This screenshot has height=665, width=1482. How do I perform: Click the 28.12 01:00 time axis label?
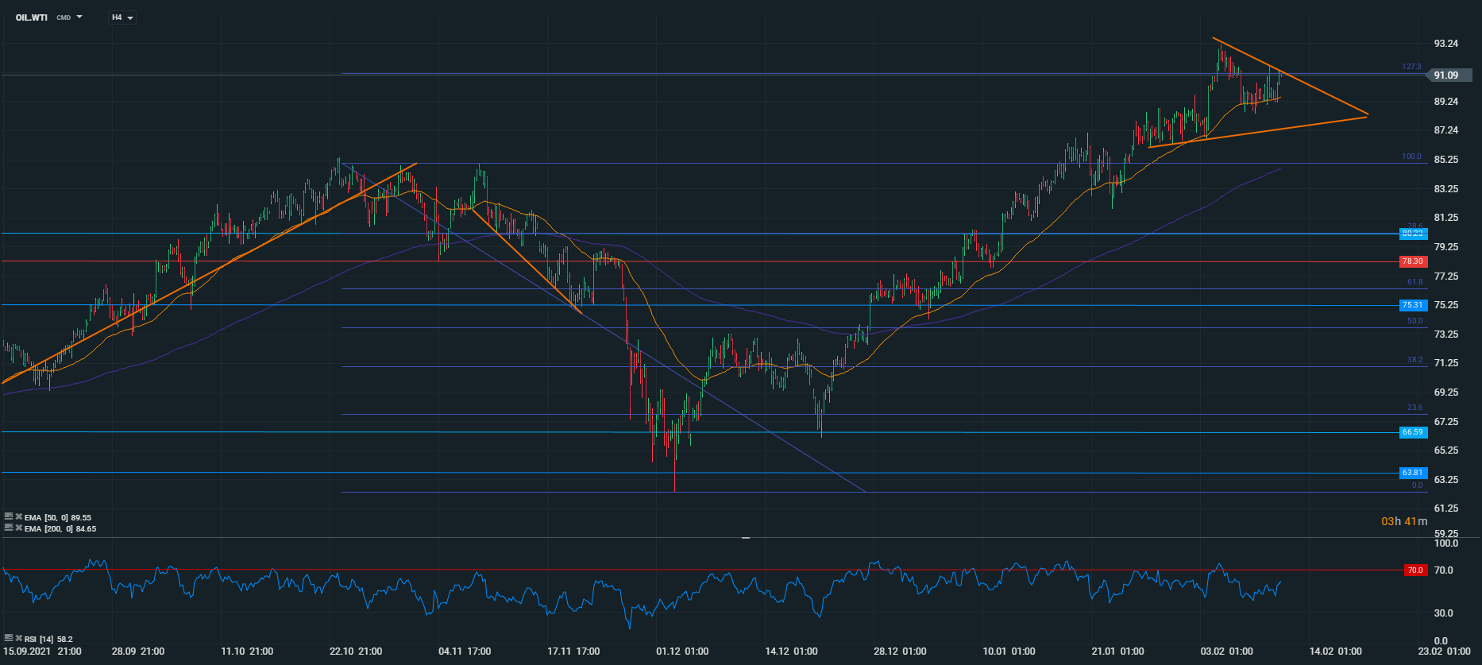point(900,651)
